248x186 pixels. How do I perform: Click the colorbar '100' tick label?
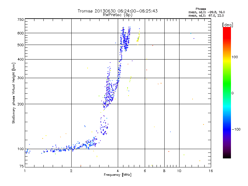click(235, 57)
